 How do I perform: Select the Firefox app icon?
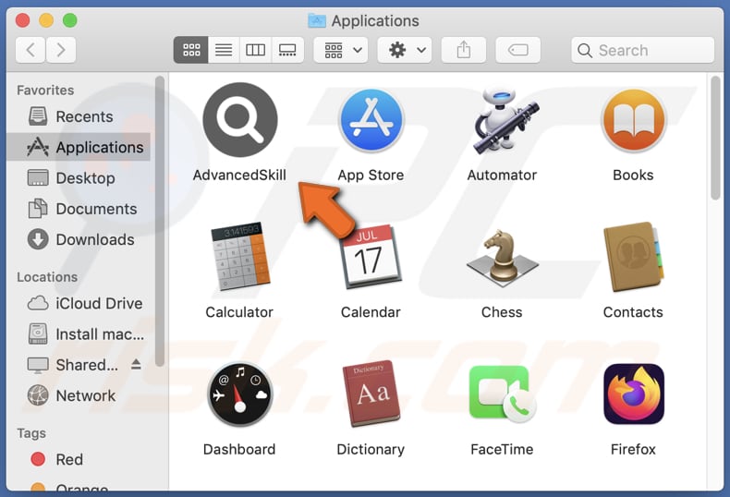pos(633,394)
